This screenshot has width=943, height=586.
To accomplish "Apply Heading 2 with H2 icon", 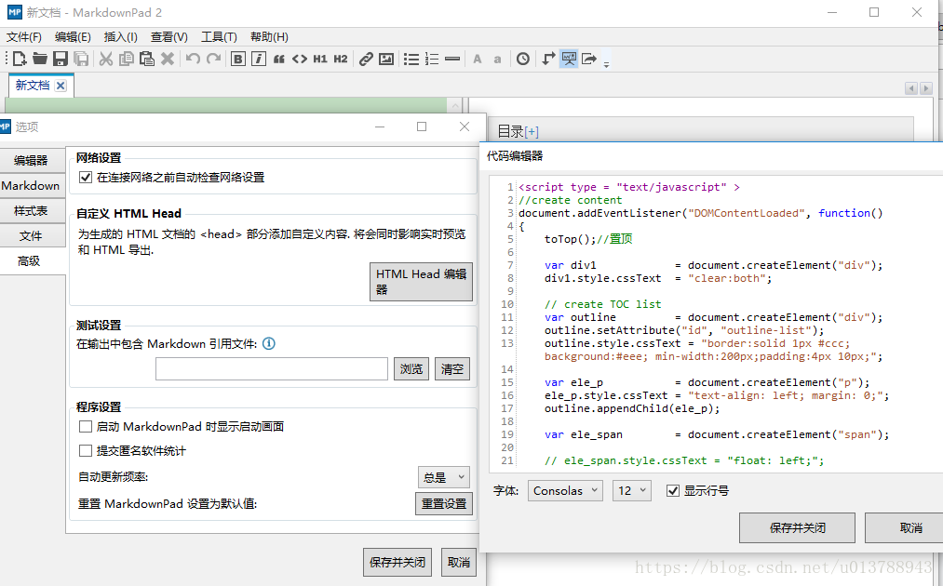I will 341,59.
